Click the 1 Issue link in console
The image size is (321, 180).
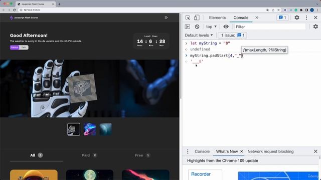[x=233, y=35]
